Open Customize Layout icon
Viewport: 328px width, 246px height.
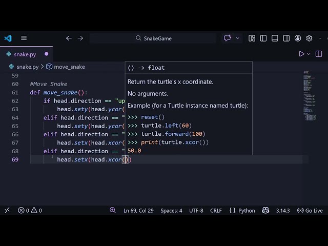[252, 38]
